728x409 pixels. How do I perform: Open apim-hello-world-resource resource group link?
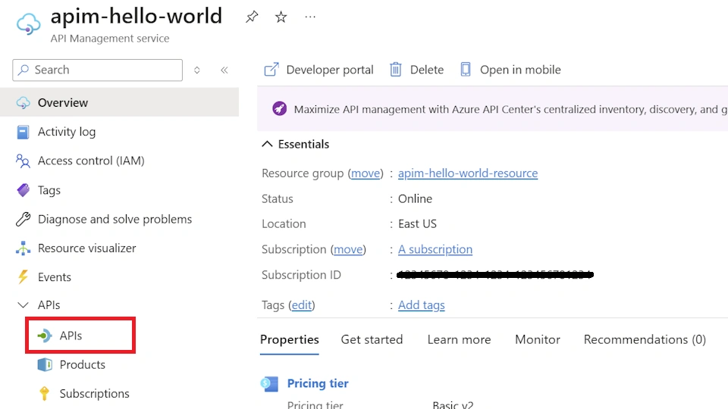click(468, 173)
